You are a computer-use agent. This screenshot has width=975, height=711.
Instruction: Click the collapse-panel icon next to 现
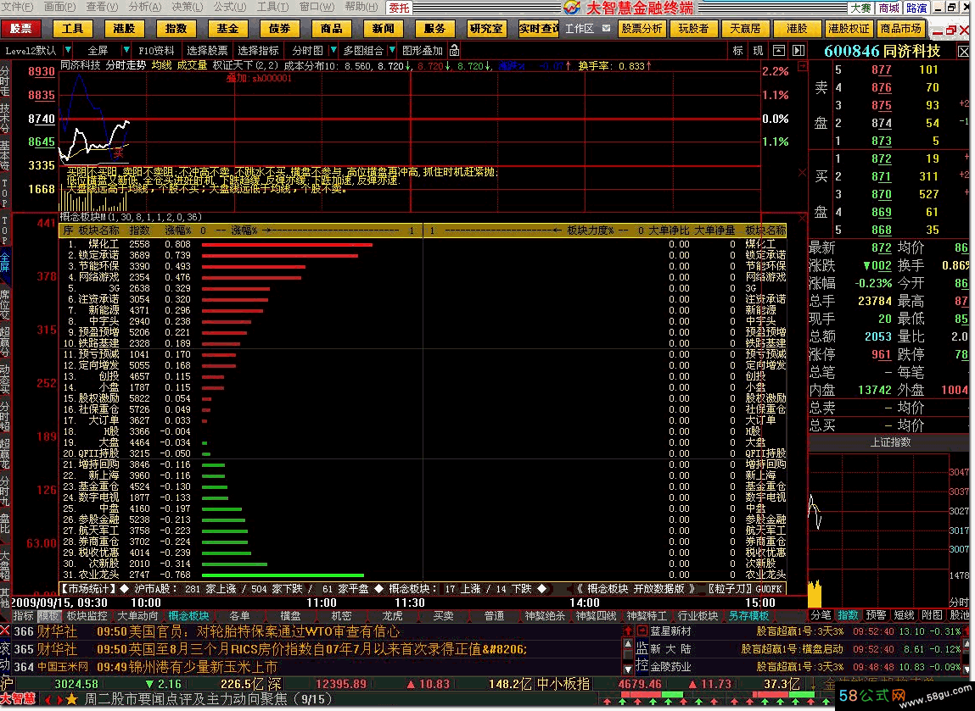778,51
